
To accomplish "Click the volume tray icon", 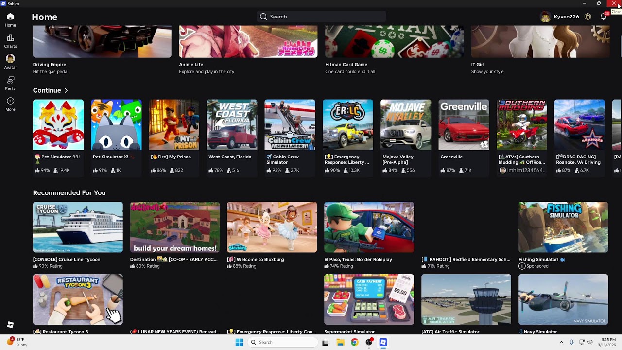I will [x=590, y=342].
